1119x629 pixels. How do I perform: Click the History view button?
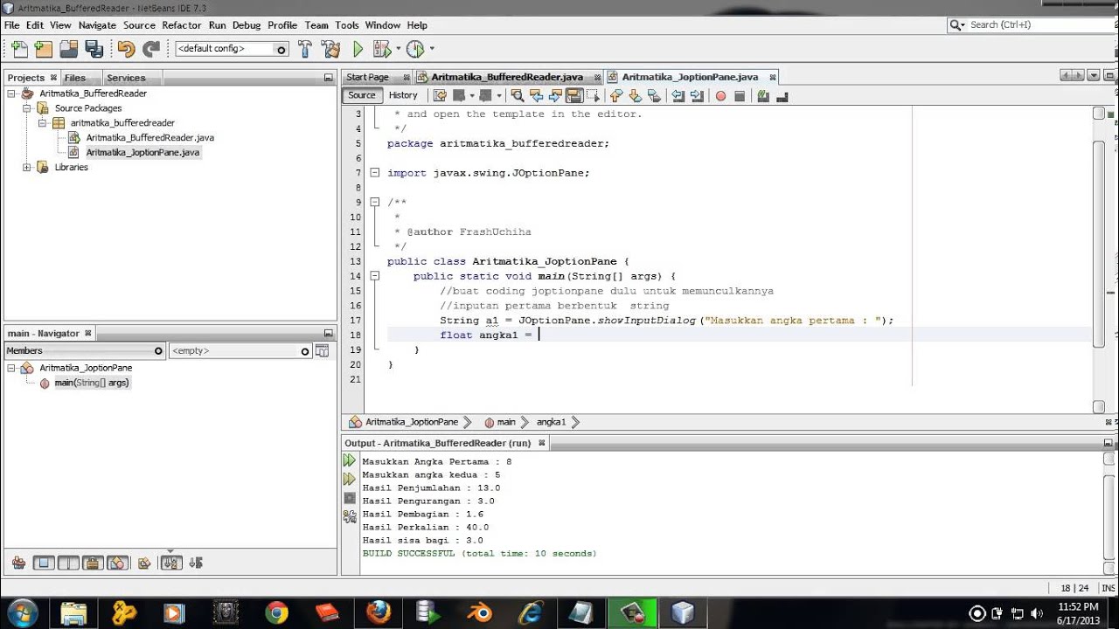403,95
